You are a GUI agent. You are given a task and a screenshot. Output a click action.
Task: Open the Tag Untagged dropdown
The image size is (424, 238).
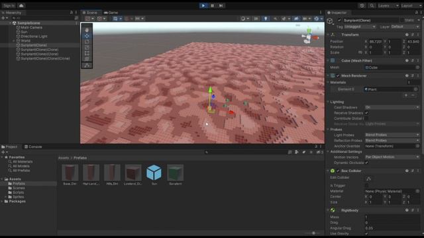pos(360,26)
